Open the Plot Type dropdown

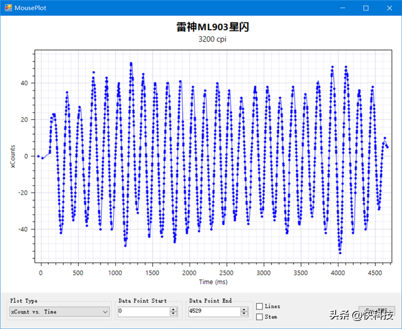pos(59,312)
